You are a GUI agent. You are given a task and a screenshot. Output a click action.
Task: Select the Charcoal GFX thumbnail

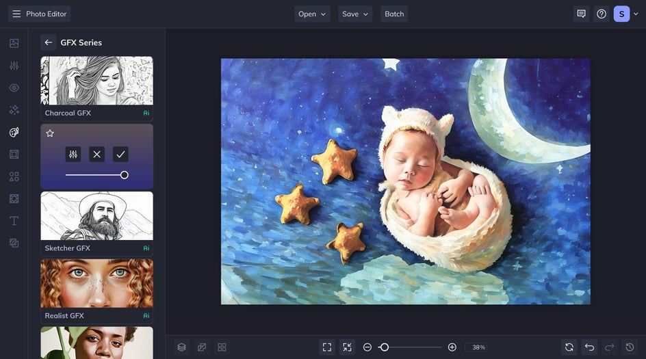click(x=96, y=81)
